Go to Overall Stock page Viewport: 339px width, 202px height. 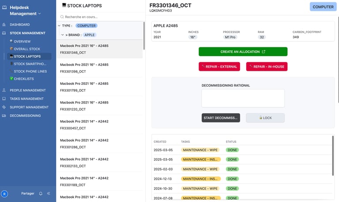26,49
